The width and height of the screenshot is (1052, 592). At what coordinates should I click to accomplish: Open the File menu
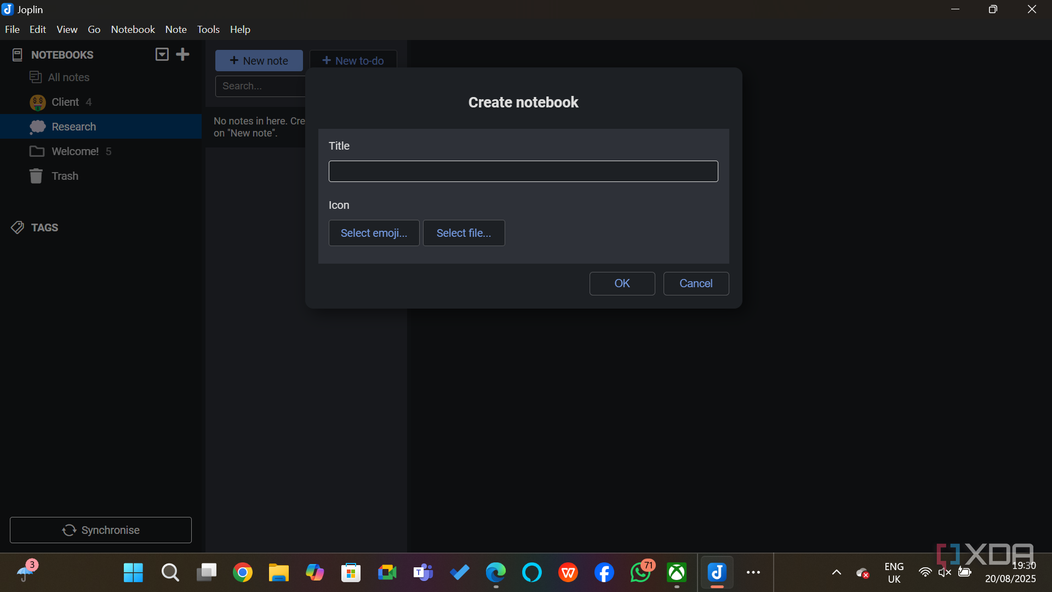(12, 30)
